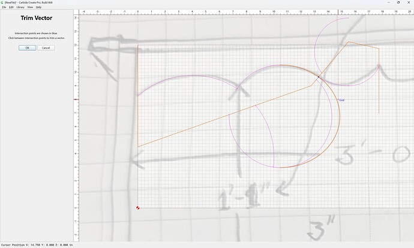Open the Edit menu
This screenshot has height=248, width=414.
11,7
